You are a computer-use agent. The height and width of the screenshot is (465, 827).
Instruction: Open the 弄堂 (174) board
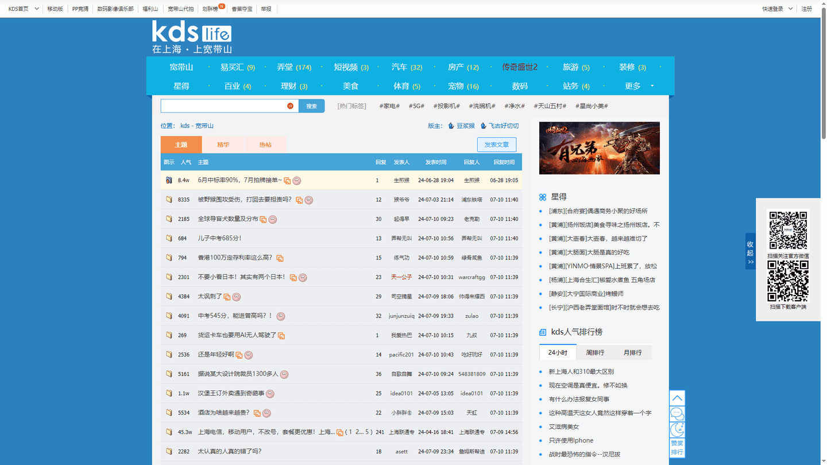point(294,67)
